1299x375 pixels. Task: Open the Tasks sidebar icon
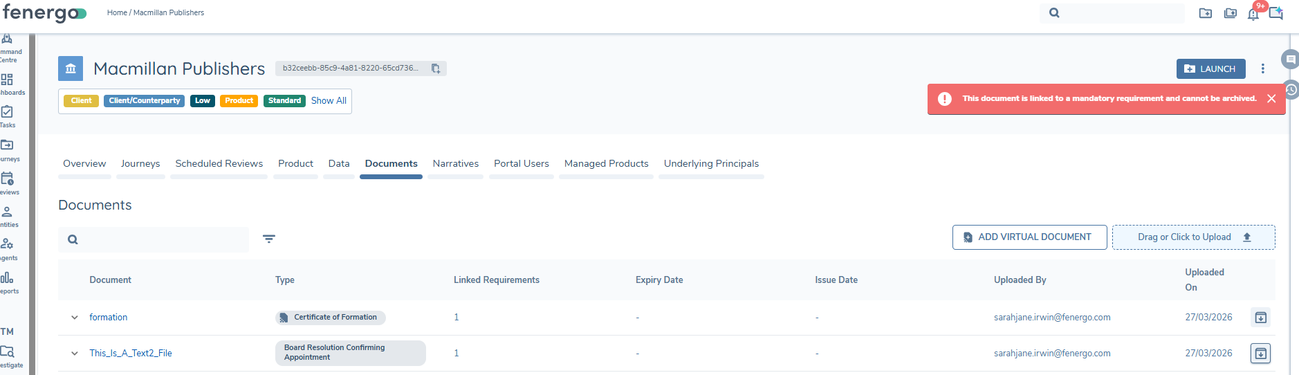pos(7,111)
